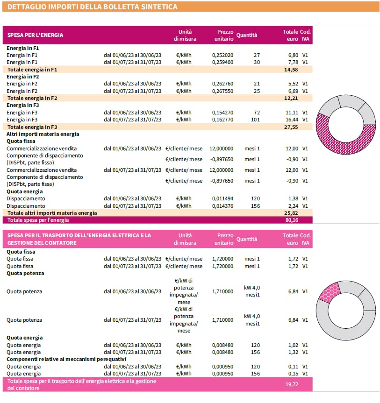Select the orange 'Dettaglio importi della bolletta sintetica' title bar
380x403 pixels.
click(190, 7)
